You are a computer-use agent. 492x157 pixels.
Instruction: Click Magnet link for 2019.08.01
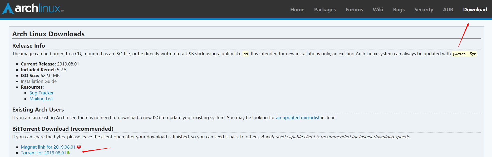(48, 147)
